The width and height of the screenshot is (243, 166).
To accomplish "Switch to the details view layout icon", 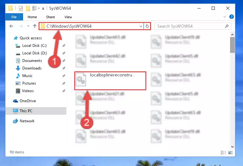I will [223, 152].
